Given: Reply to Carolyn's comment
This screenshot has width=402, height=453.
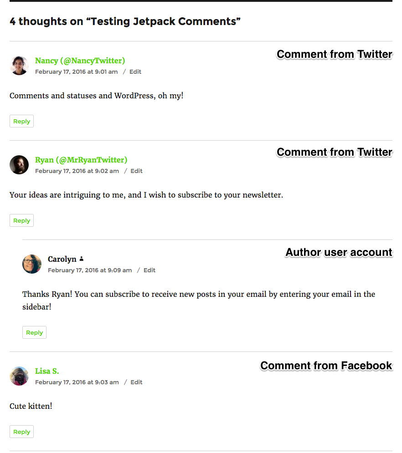Looking at the screenshot, I should [x=34, y=333].
